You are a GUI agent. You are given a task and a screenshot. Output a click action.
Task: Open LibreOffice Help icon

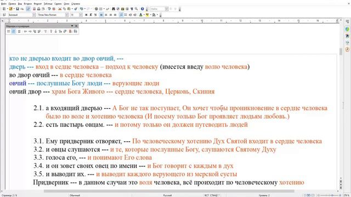142,9
